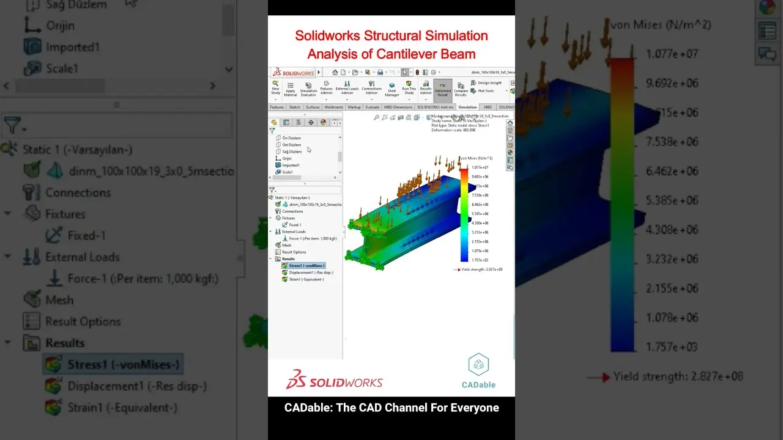Open Apply Material tool
This screenshot has width=783, height=440.
(291, 89)
